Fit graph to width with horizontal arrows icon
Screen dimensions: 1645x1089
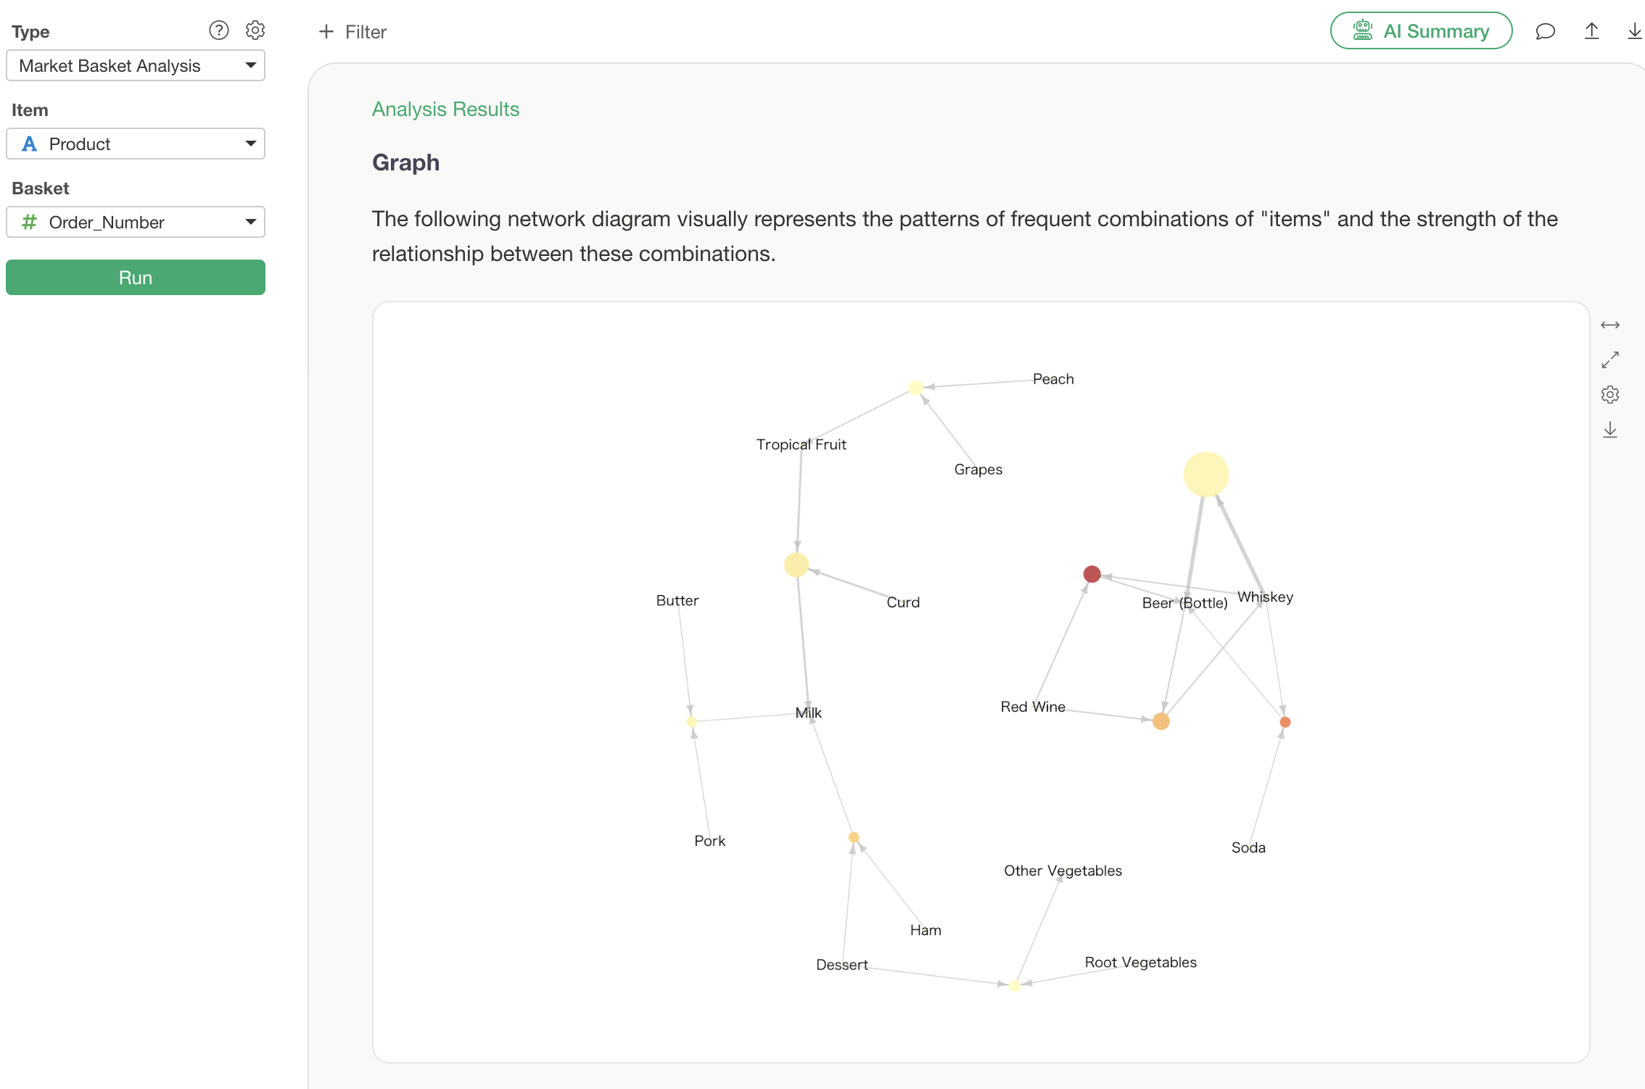pyautogui.click(x=1610, y=325)
